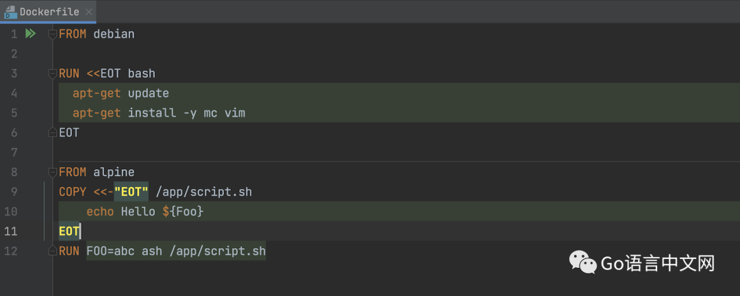Close the Dockerfile editor tab
740x296 pixels.
coord(90,12)
